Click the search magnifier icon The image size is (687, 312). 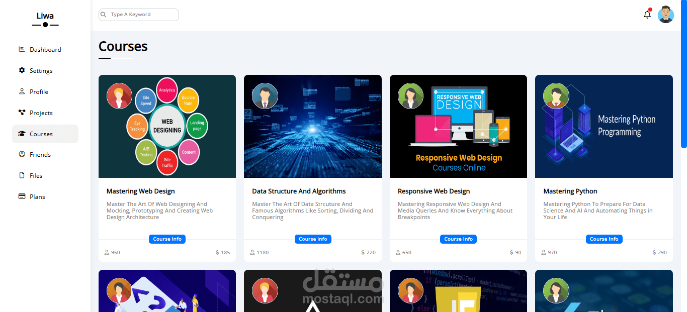coord(104,15)
